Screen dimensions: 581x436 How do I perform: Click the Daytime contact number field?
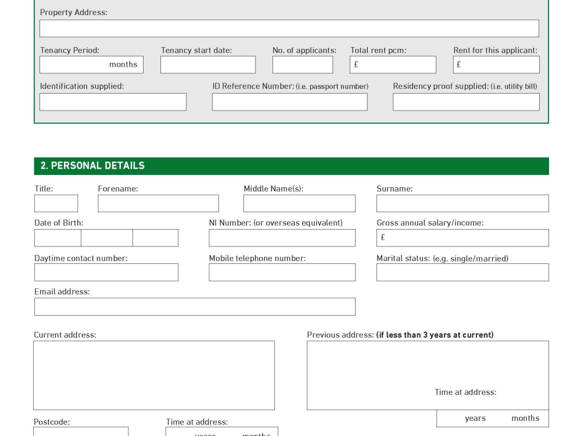106,271
